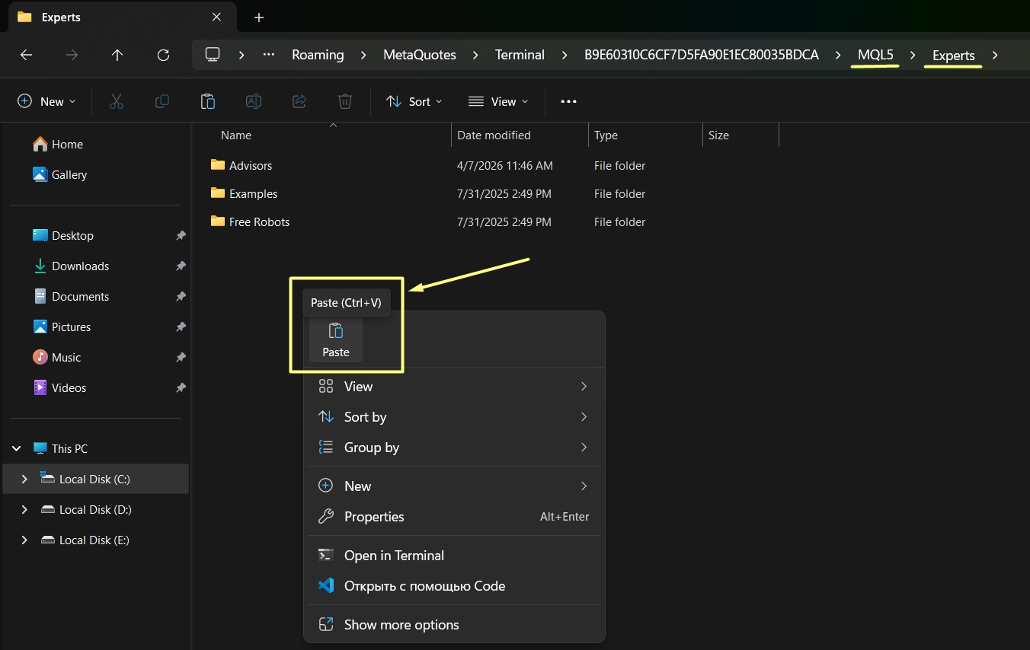Go up one folder level
This screenshot has height=650, width=1030.
[x=117, y=55]
